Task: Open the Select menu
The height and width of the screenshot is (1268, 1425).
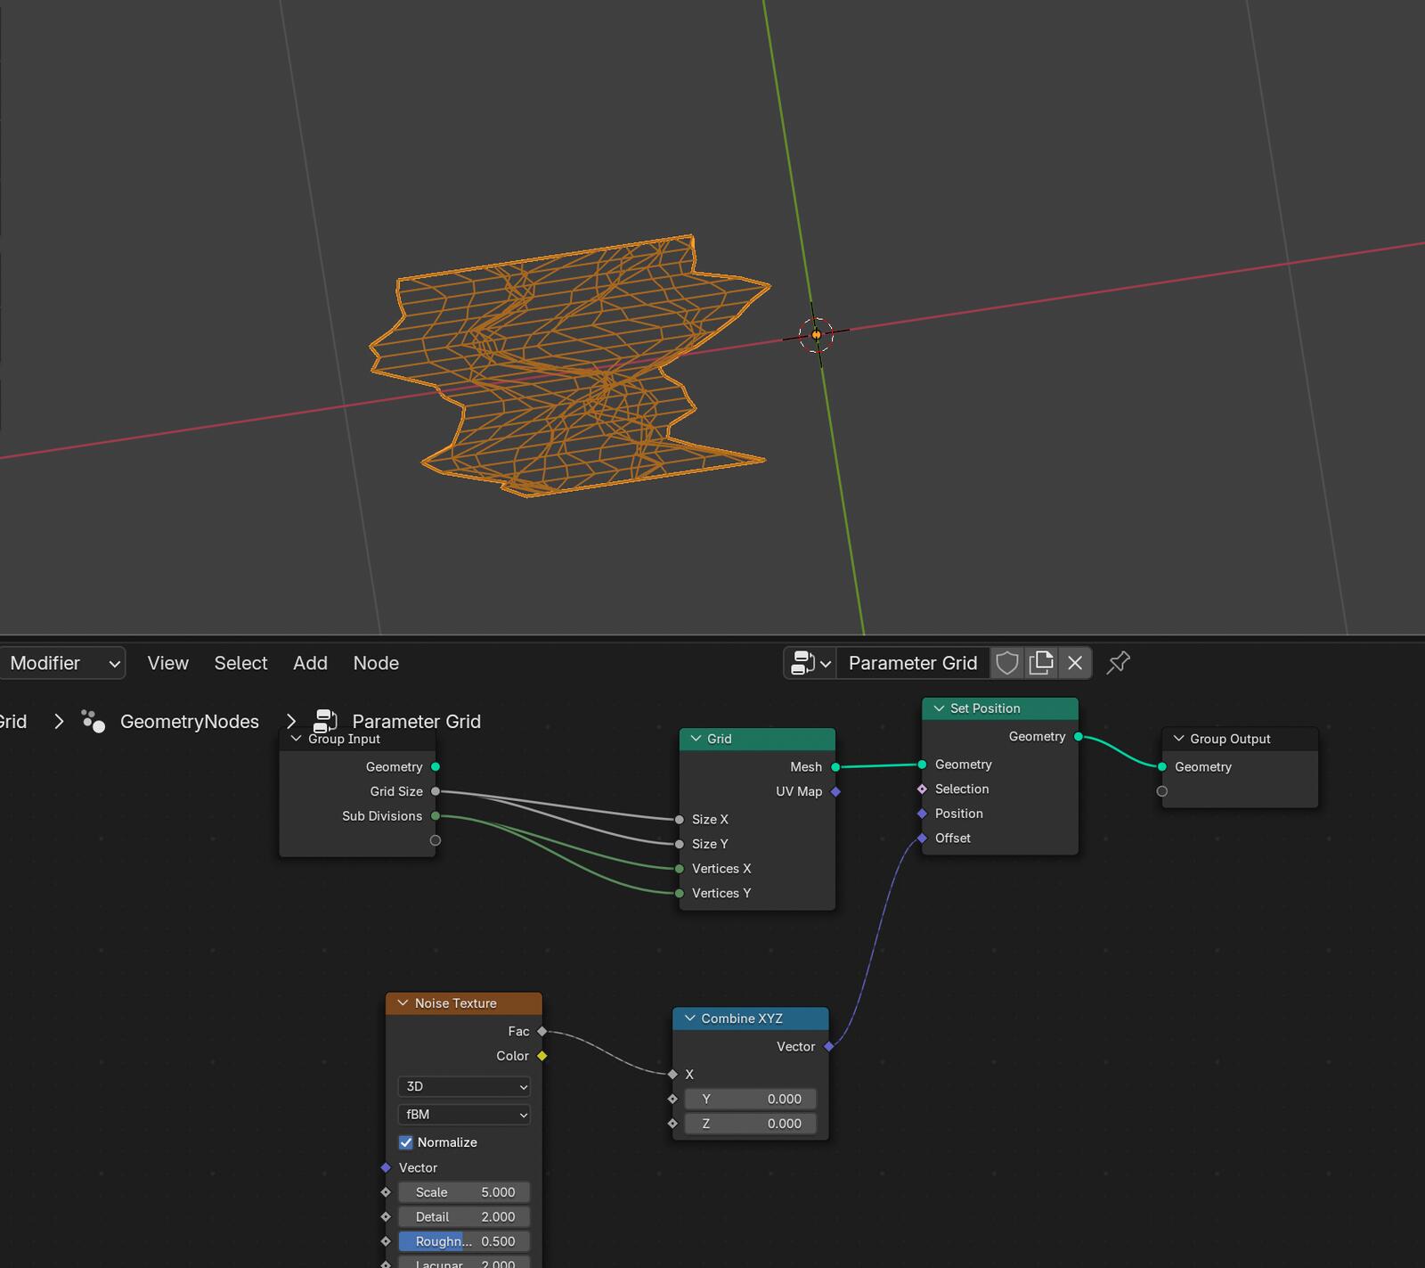Action: coord(240,663)
